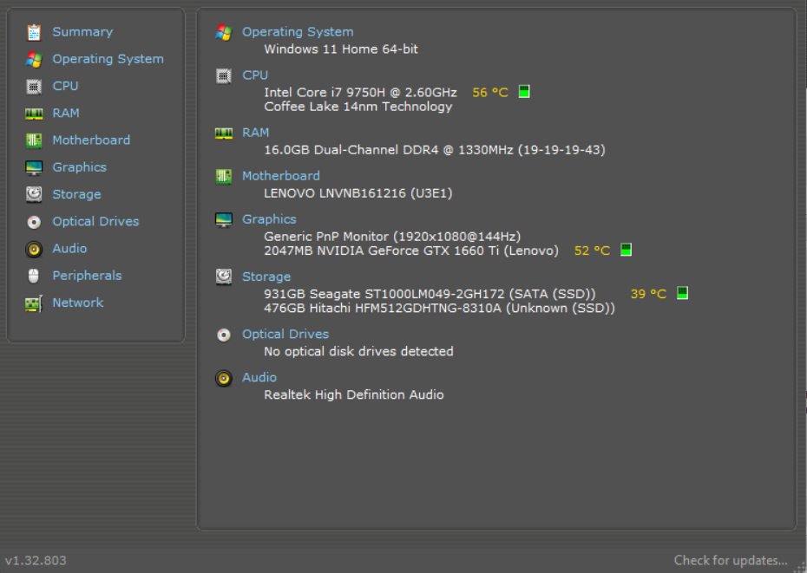Click Storage heading link in main panel
The width and height of the screenshot is (807, 573).
point(266,277)
